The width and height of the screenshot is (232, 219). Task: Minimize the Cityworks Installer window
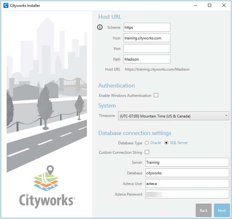[196, 6]
